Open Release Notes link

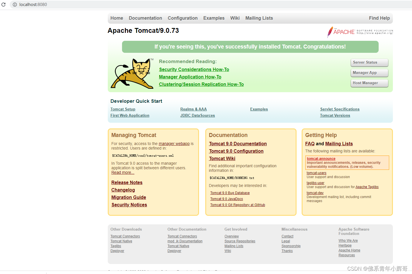127,182
